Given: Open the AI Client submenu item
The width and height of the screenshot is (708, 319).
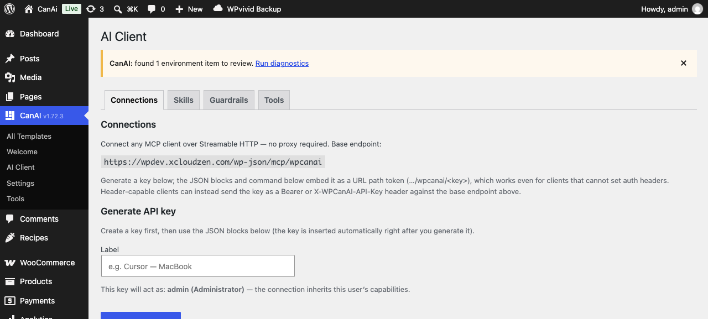Looking at the screenshot, I should [20, 167].
